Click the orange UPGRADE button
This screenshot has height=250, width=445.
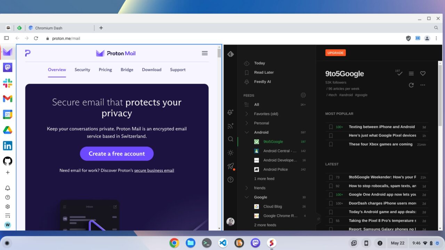tap(335, 53)
